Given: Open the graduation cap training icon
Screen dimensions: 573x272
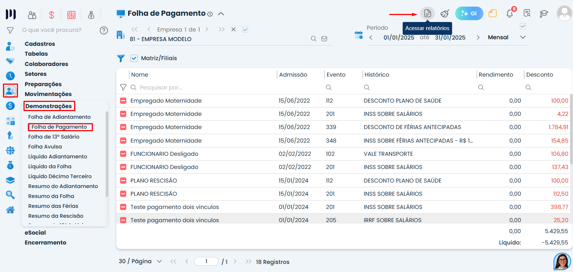Looking at the screenshot, I should pos(544,14).
